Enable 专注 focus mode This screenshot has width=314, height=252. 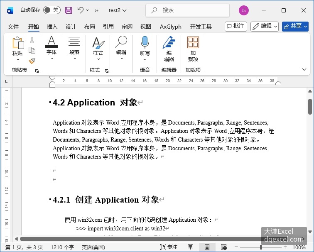(169, 247)
